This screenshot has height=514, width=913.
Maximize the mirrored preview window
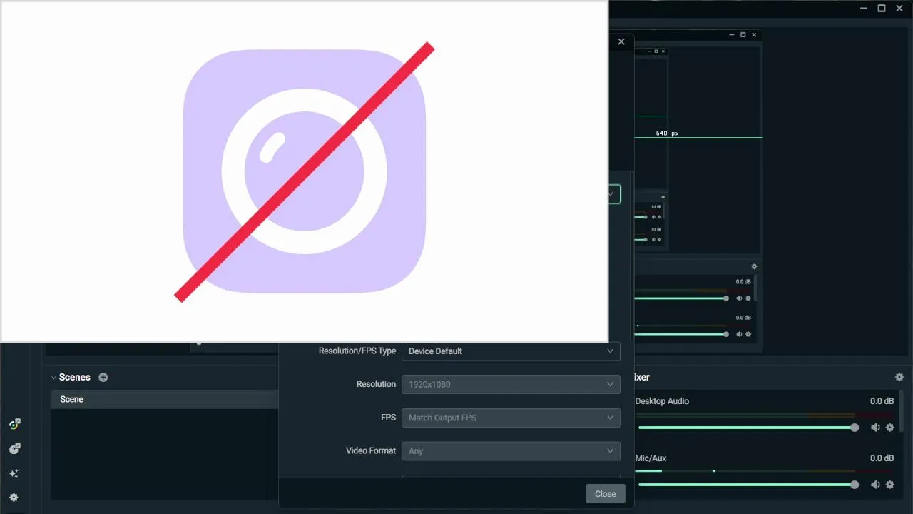(x=743, y=34)
